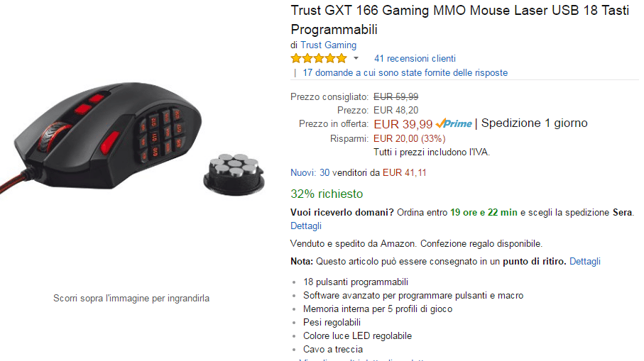Open Dettagli under delivery time info
The image size is (644, 361).
coord(306,226)
